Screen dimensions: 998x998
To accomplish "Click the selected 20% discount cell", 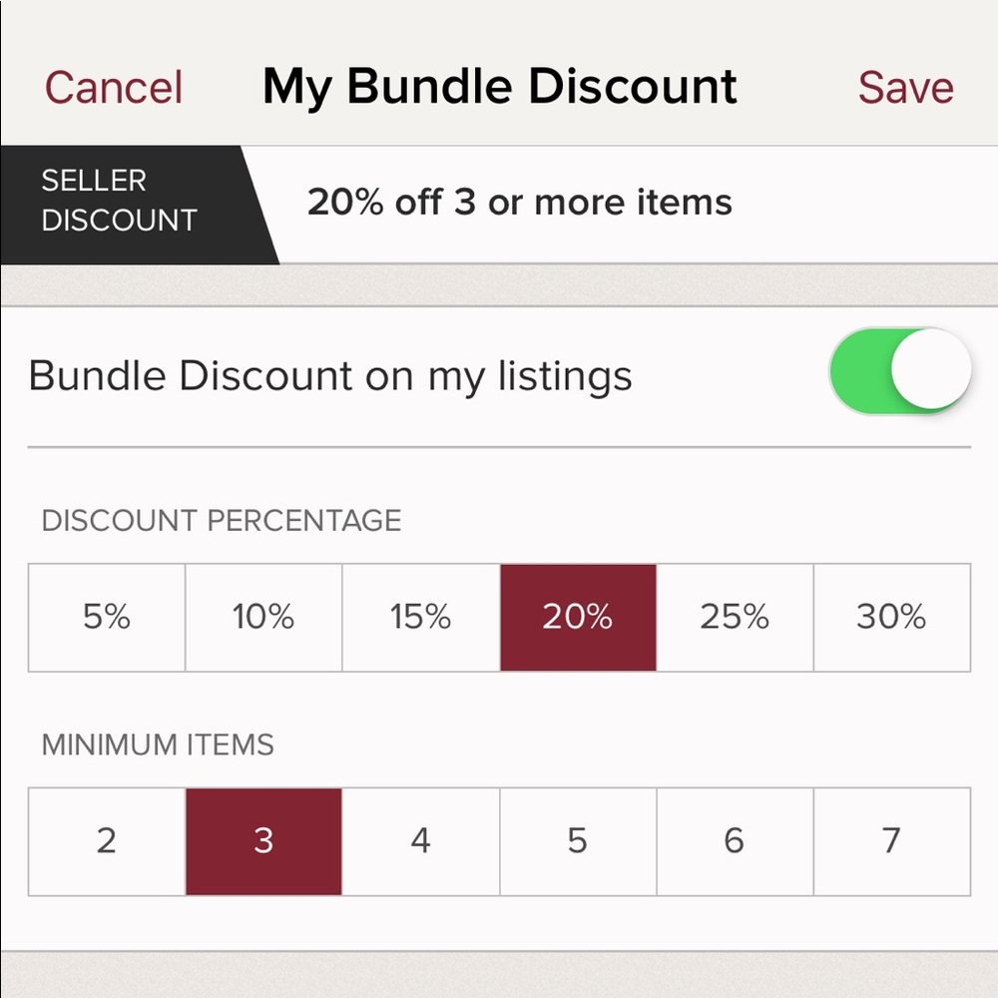I will (x=578, y=617).
